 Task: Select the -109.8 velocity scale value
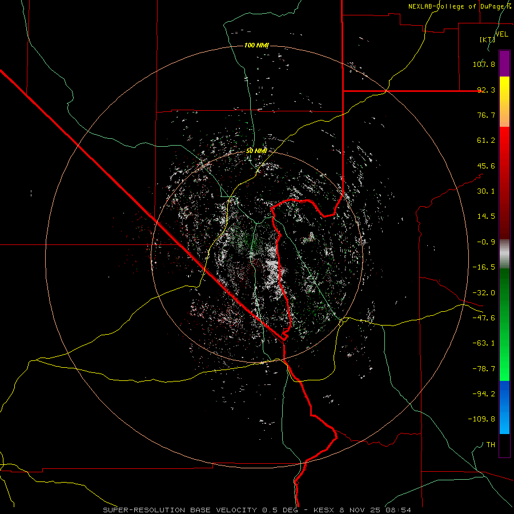481,419
